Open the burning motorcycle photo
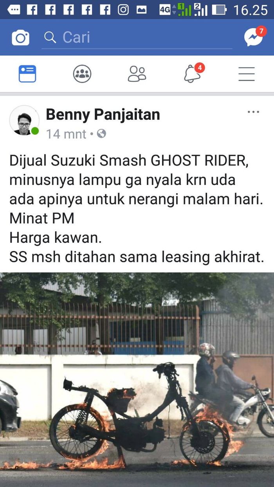 click(x=137, y=380)
